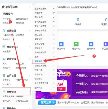Open 物流服务 link
This screenshot has height=109, width=108.
click(x=7, y=68)
